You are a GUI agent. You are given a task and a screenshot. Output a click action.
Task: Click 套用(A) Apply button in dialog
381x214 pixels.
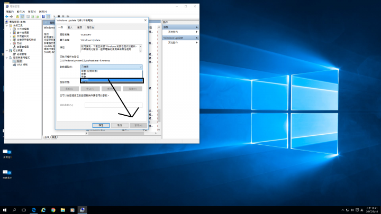[138, 125]
